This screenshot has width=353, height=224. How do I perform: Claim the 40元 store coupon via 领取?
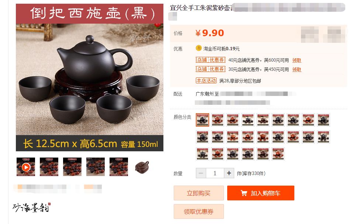click(297, 60)
